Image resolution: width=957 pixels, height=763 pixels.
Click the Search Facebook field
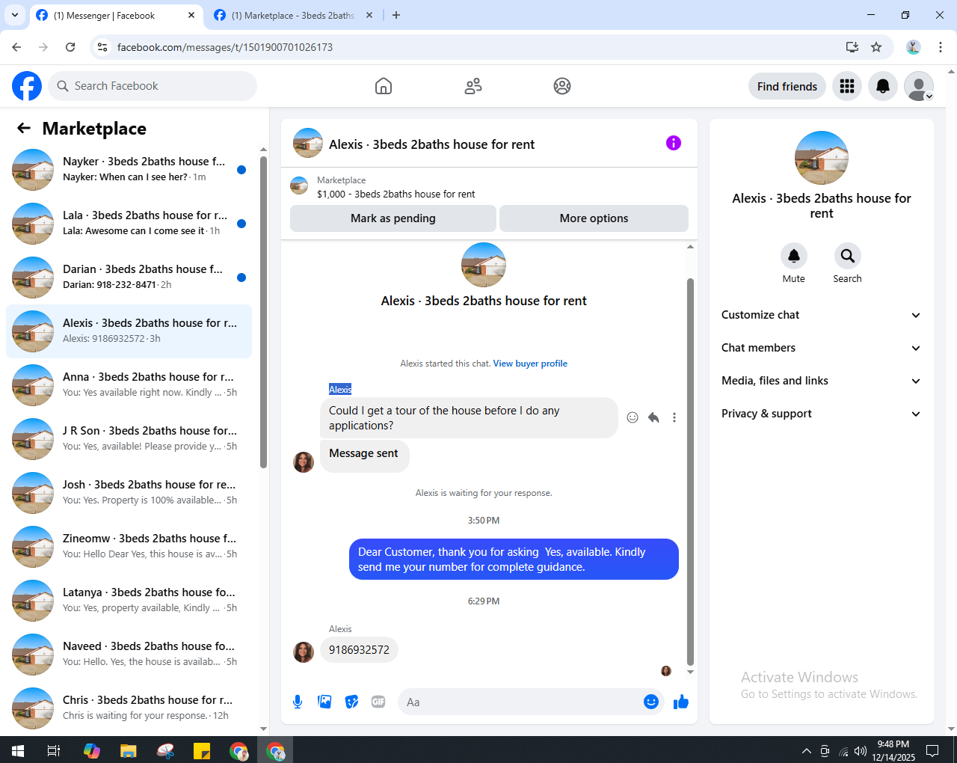tap(153, 86)
